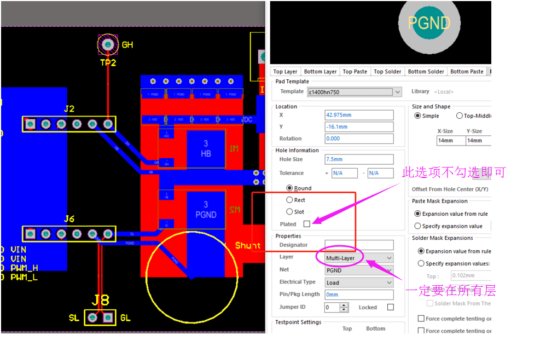The image size is (540, 346).
Task: Select the first square pad of J6
Action: tap(30, 234)
